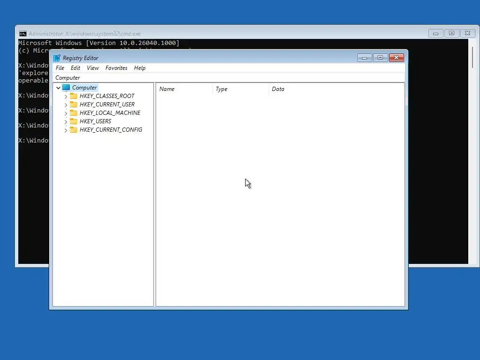Click the Name column header
Viewport: 480px width, 360px height.
coord(185,89)
